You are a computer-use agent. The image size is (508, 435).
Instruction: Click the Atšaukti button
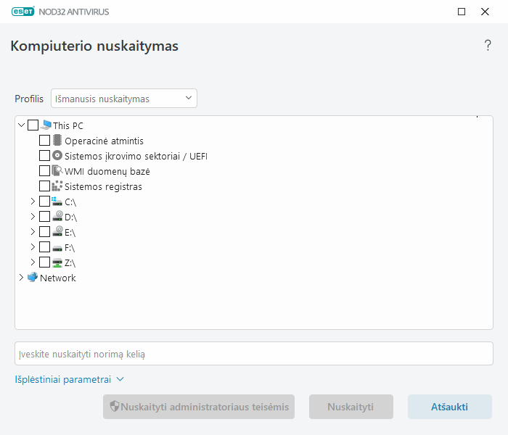point(449,407)
